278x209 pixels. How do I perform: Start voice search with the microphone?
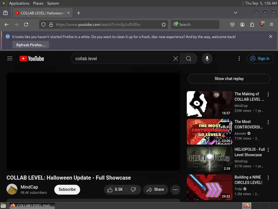click(x=207, y=59)
